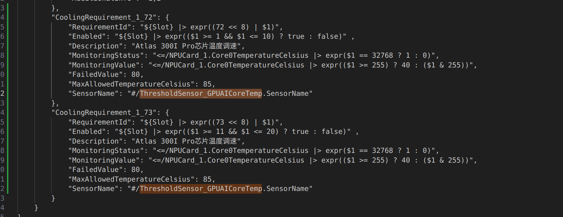Click the "<= 20" condition in the Enabled line
This screenshot has width=563, height=217.
pyautogui.click(x=266, y=132)
